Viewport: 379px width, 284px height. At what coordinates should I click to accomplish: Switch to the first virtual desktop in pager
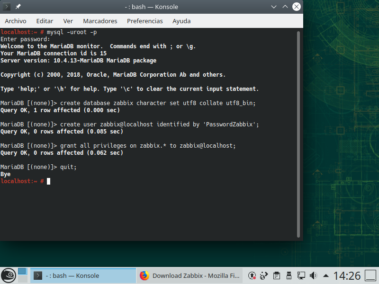(22, 271)
